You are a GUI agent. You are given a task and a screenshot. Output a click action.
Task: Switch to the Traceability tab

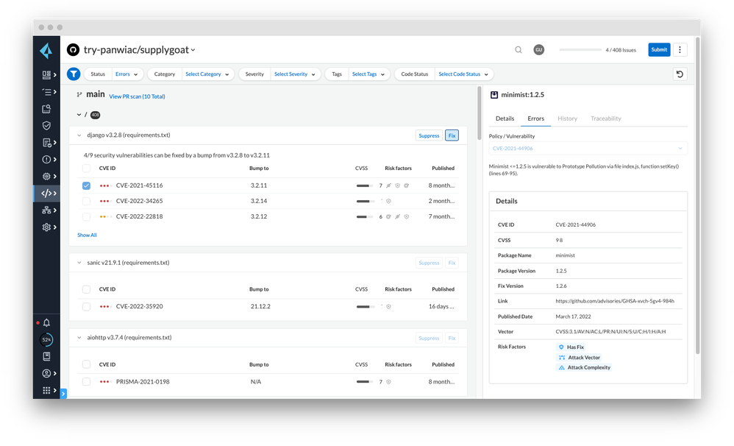(x=605, y=118)
